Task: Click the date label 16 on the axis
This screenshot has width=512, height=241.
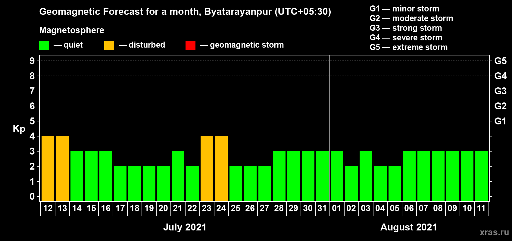Action: pos(106,208)
